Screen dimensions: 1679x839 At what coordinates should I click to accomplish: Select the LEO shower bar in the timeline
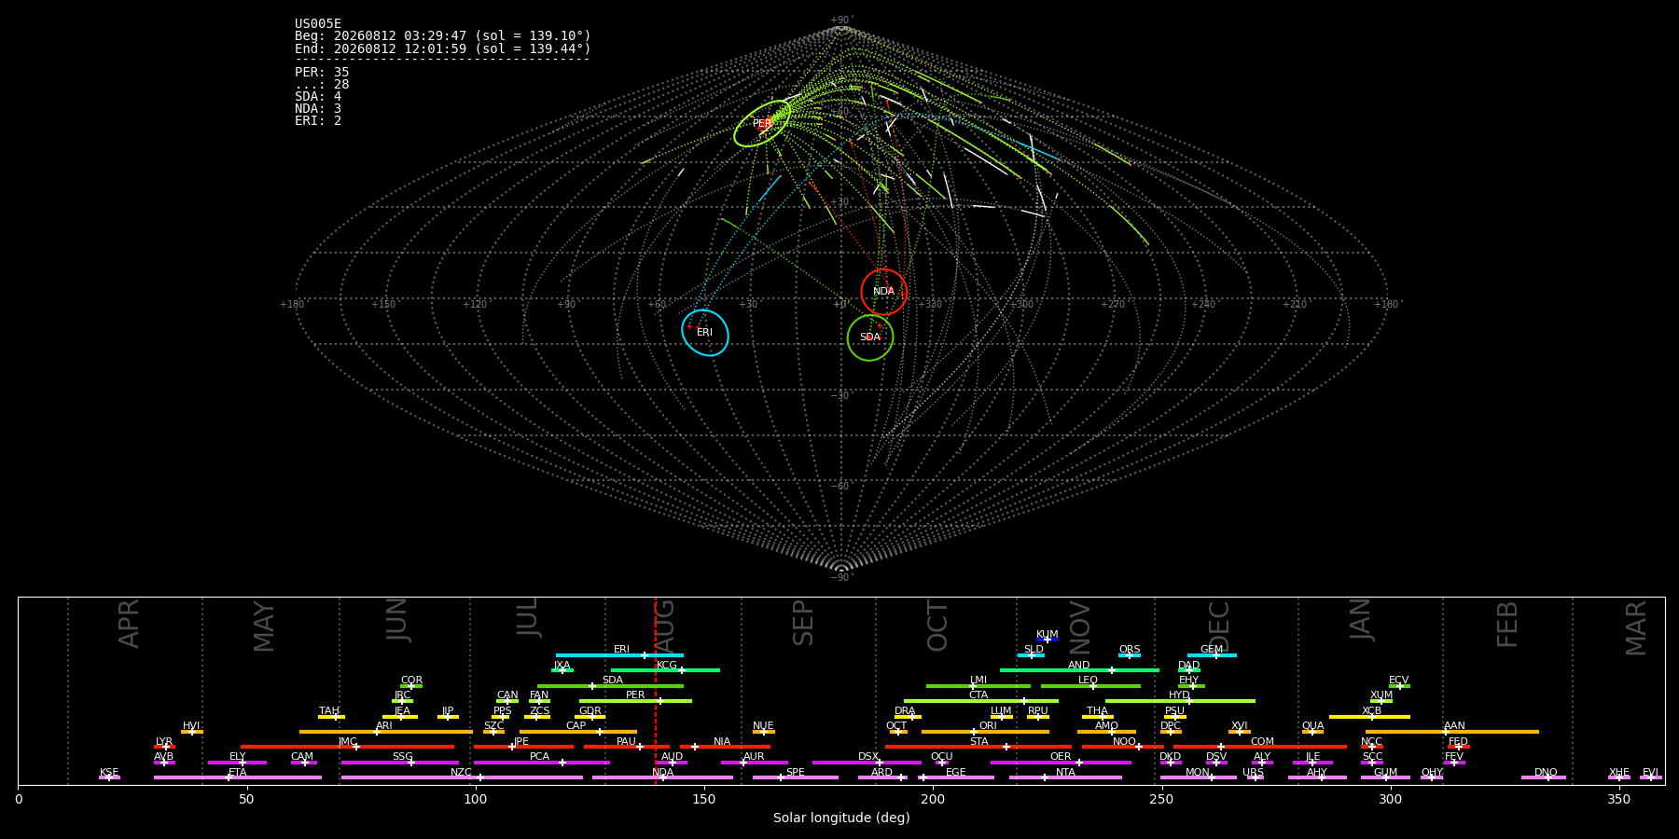(x=1090, y=686)
